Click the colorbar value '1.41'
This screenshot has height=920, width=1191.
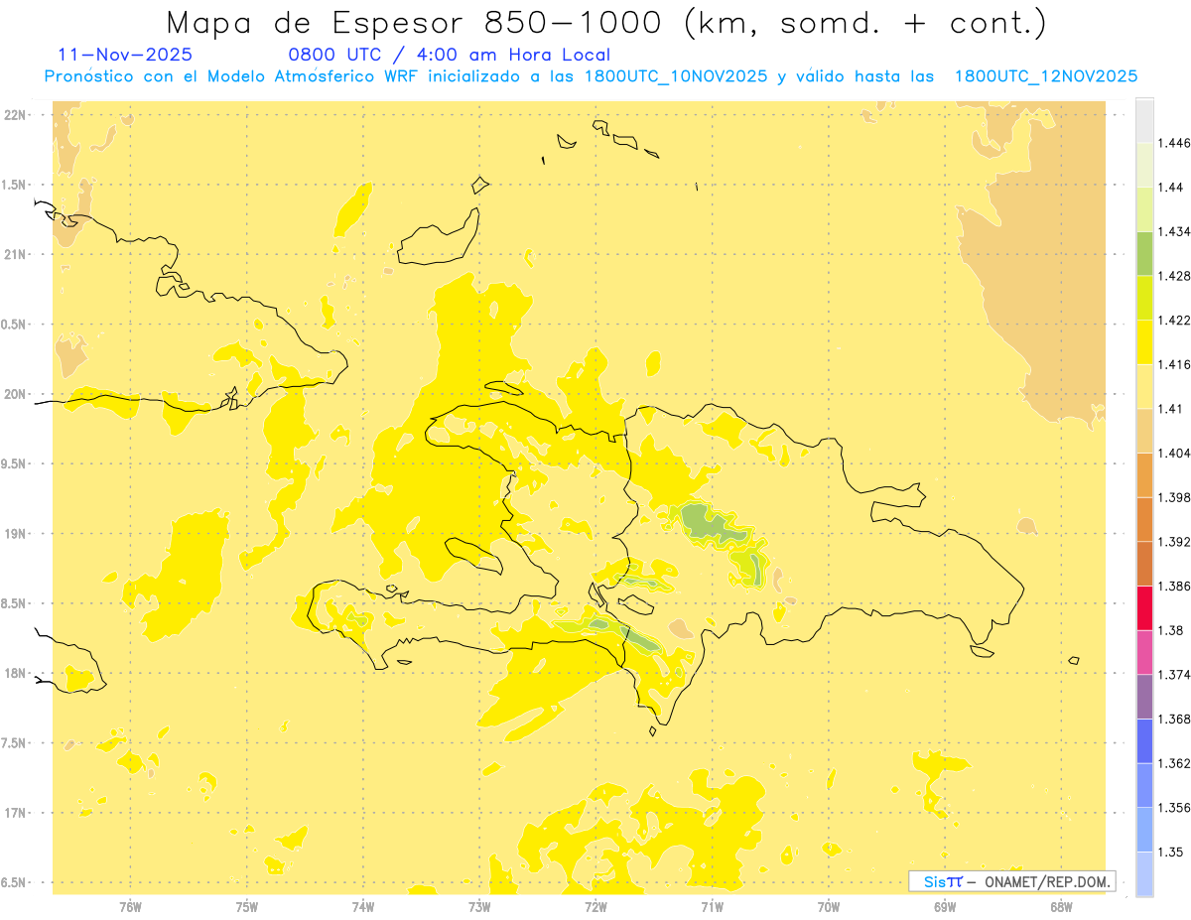(x=1170, y=409)
